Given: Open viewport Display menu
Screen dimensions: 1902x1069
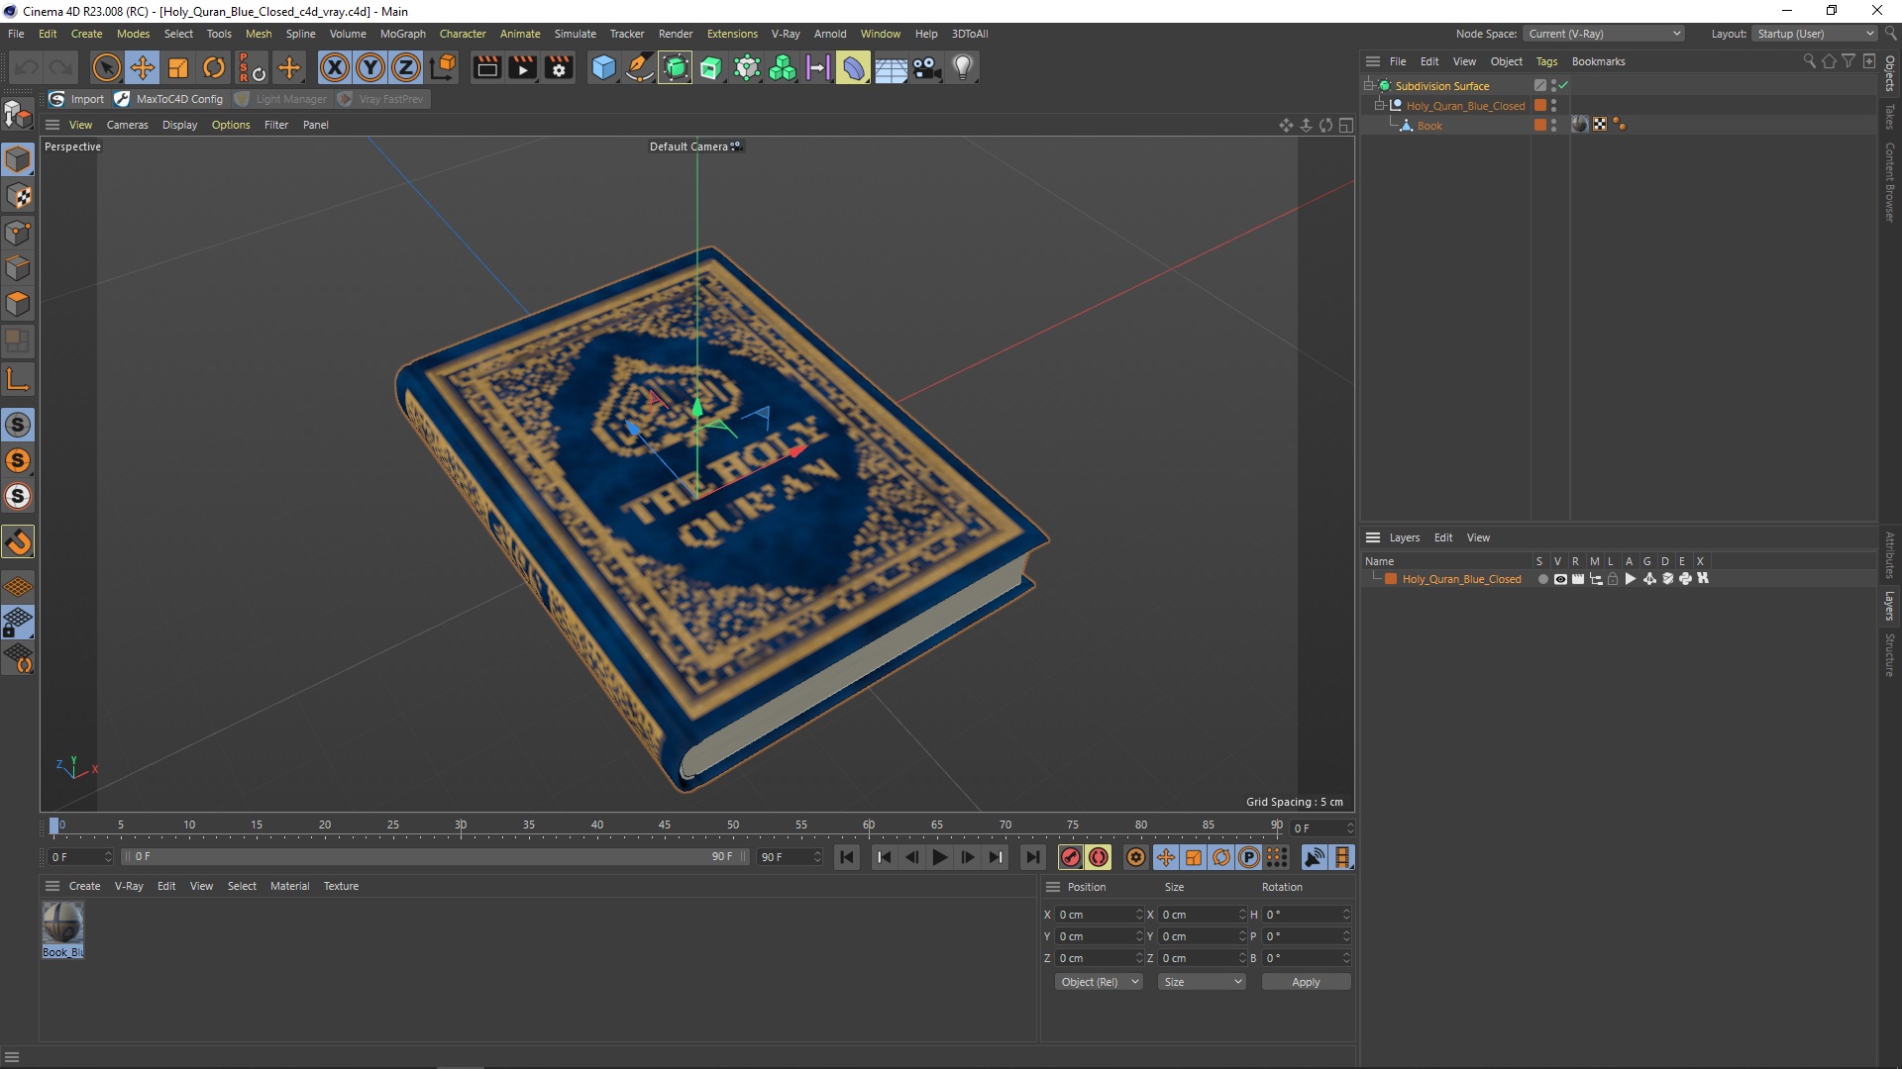Looking at the screenshot, I should pyautogui.click(x=179, y=125).
